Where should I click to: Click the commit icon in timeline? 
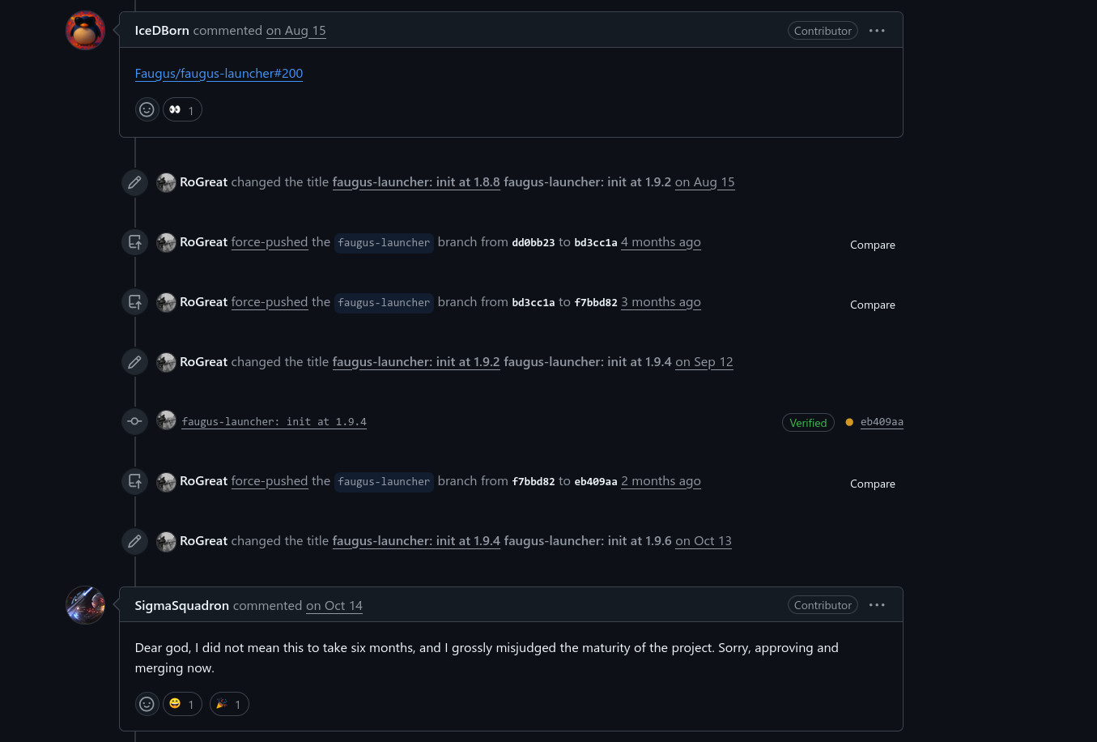click(135, 421)
